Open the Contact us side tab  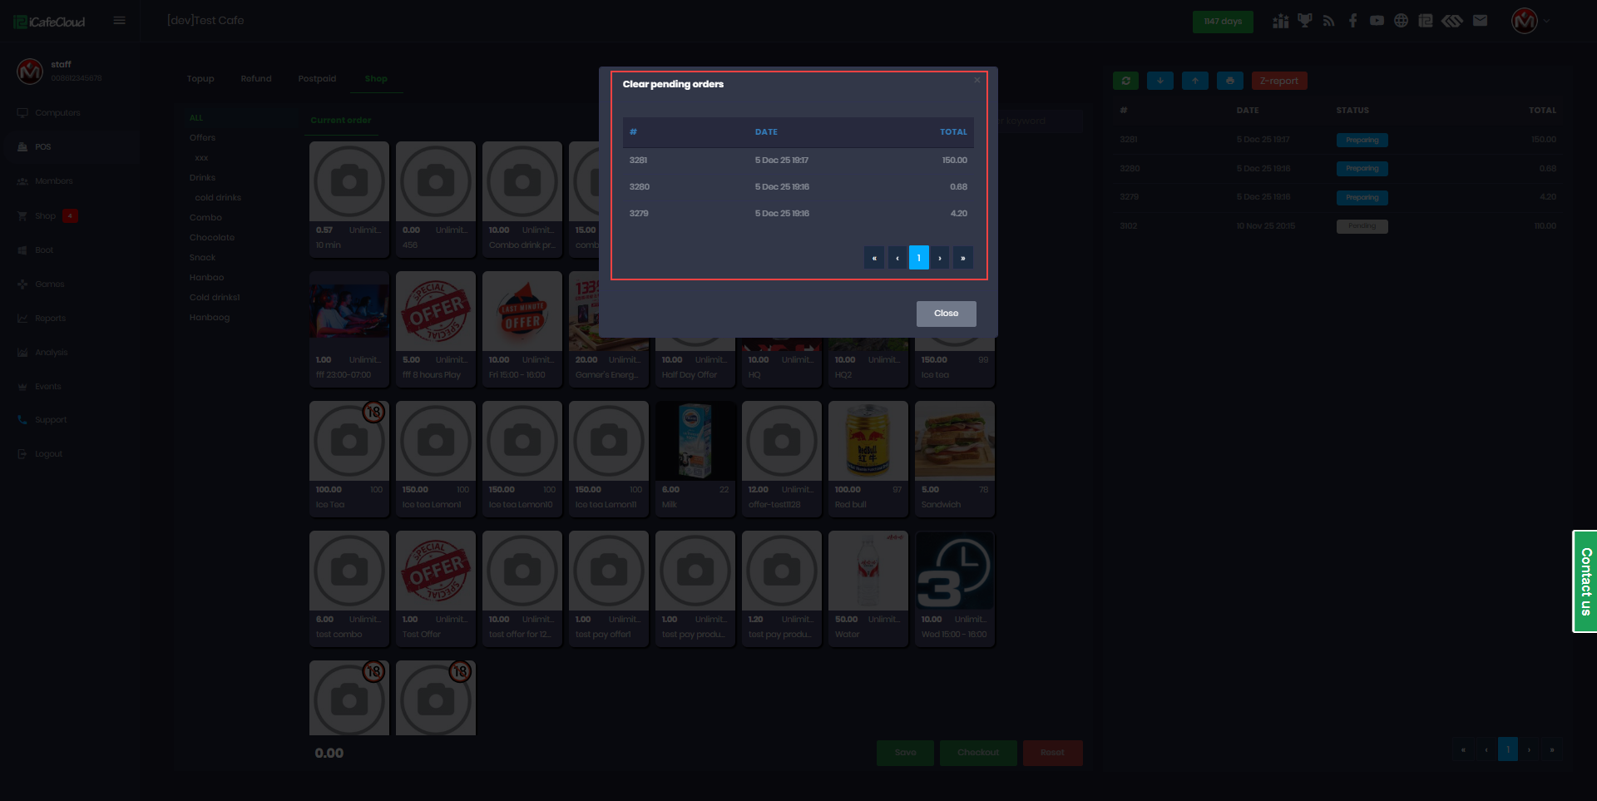(x=1585, y=581)
